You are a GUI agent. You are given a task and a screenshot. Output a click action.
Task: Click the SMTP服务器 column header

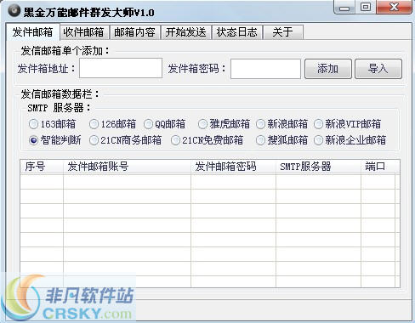pyautogui.click(x=318, y=167)
